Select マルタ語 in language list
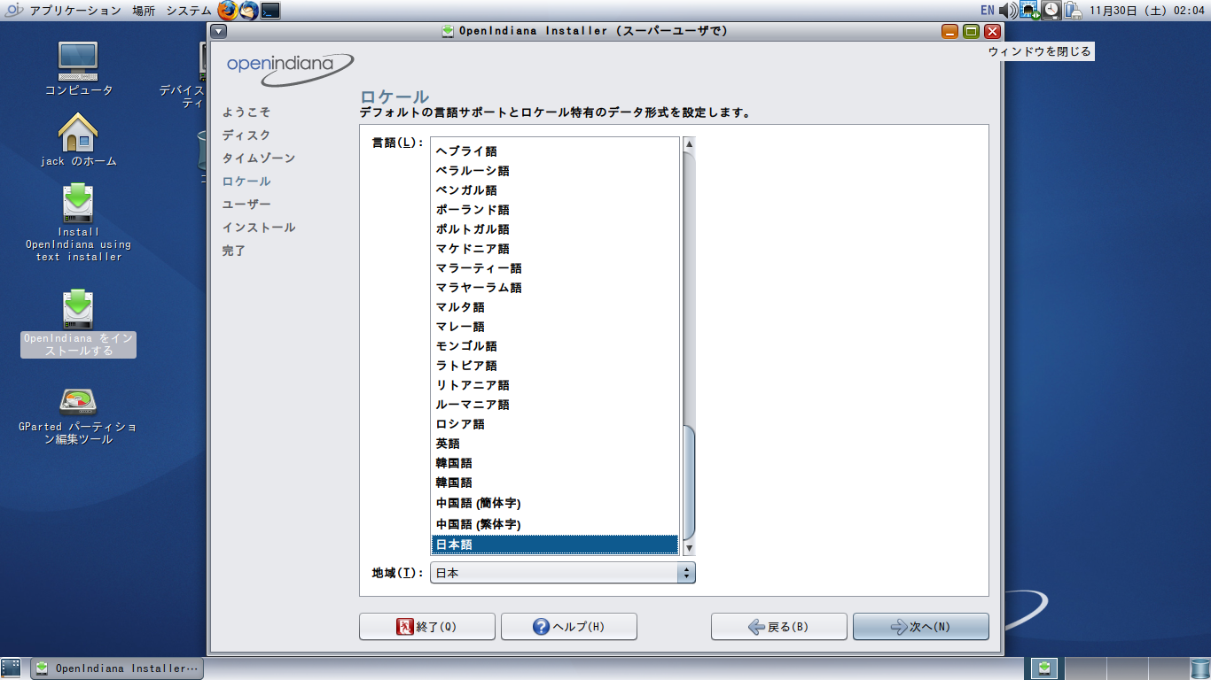 pos(555,307)
